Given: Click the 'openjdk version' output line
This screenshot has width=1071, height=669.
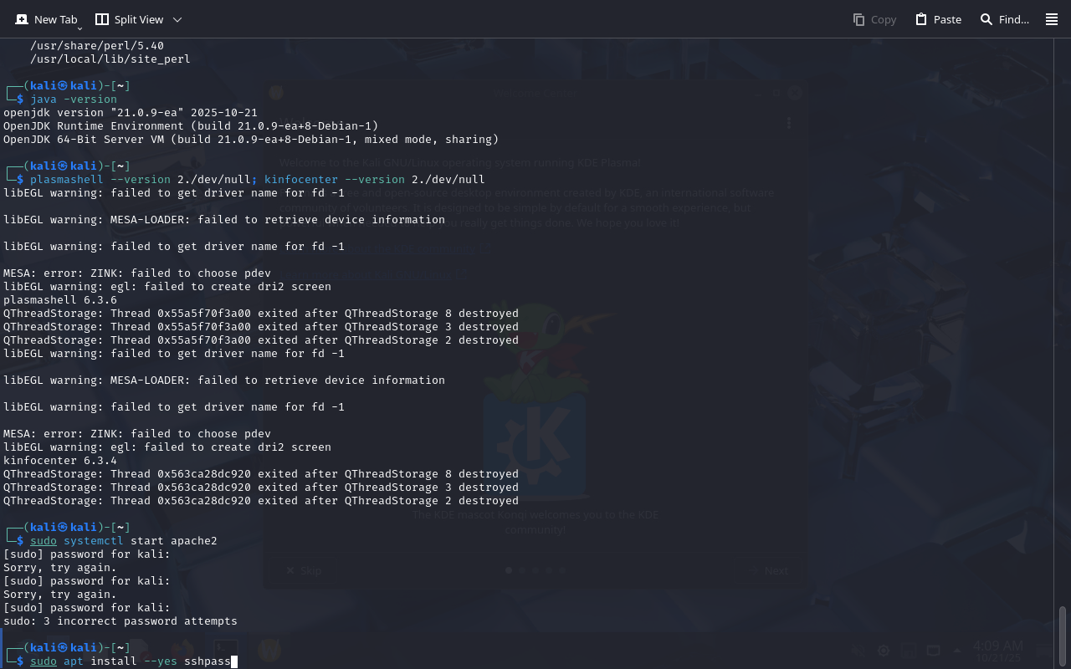Looking at the screenshot, I should (x=130, y=113).
